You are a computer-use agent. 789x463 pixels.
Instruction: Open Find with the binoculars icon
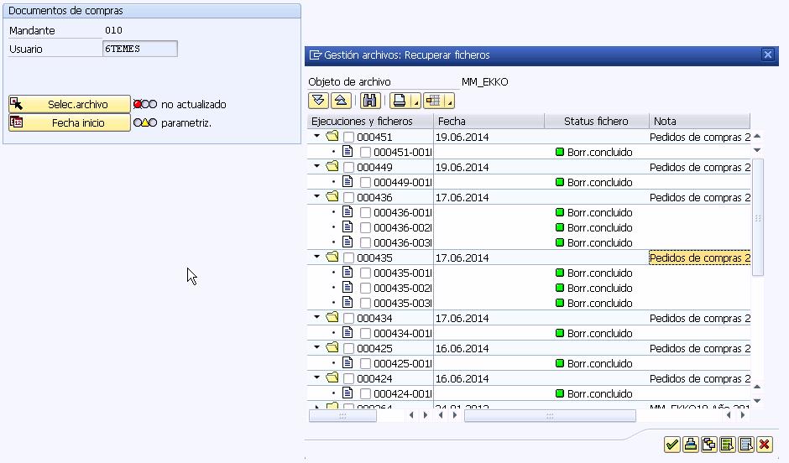pos(370,101)
